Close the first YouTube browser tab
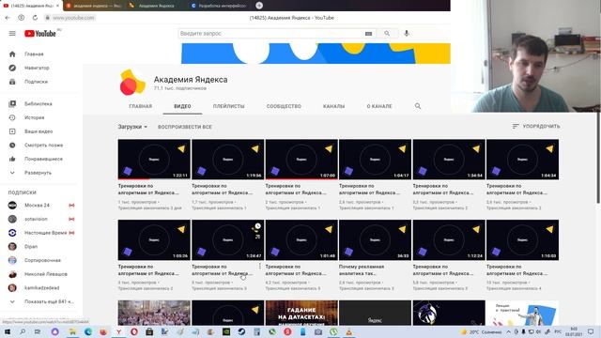 pyautogui.click(x=57, y=6)
